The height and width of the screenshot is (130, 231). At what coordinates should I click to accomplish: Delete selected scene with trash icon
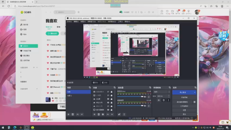point(73,114)
